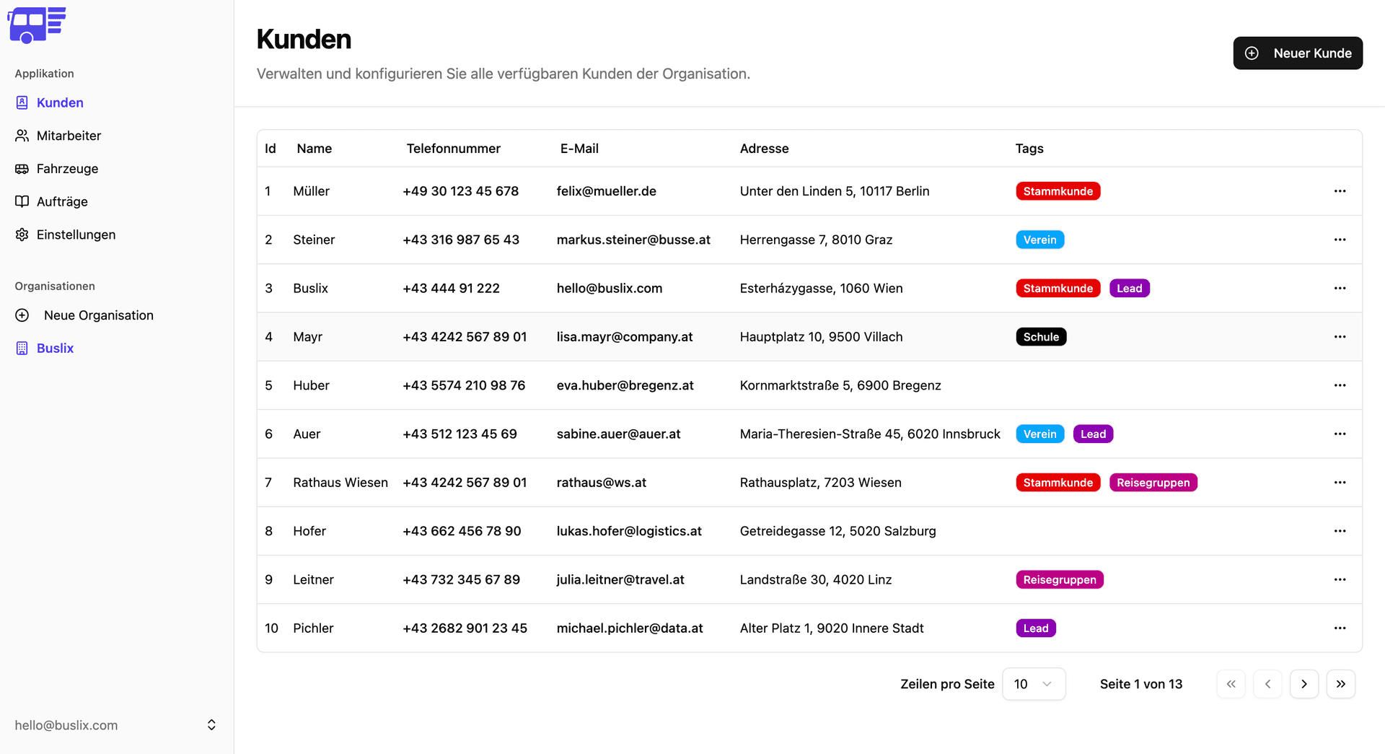Screen dimensions: 1385x754
Task: Expand account switcher hello@buslix.com
Action: click(x=115, y=725)
